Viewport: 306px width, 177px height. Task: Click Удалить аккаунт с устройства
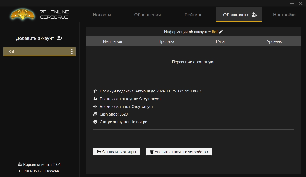[179, 151]
